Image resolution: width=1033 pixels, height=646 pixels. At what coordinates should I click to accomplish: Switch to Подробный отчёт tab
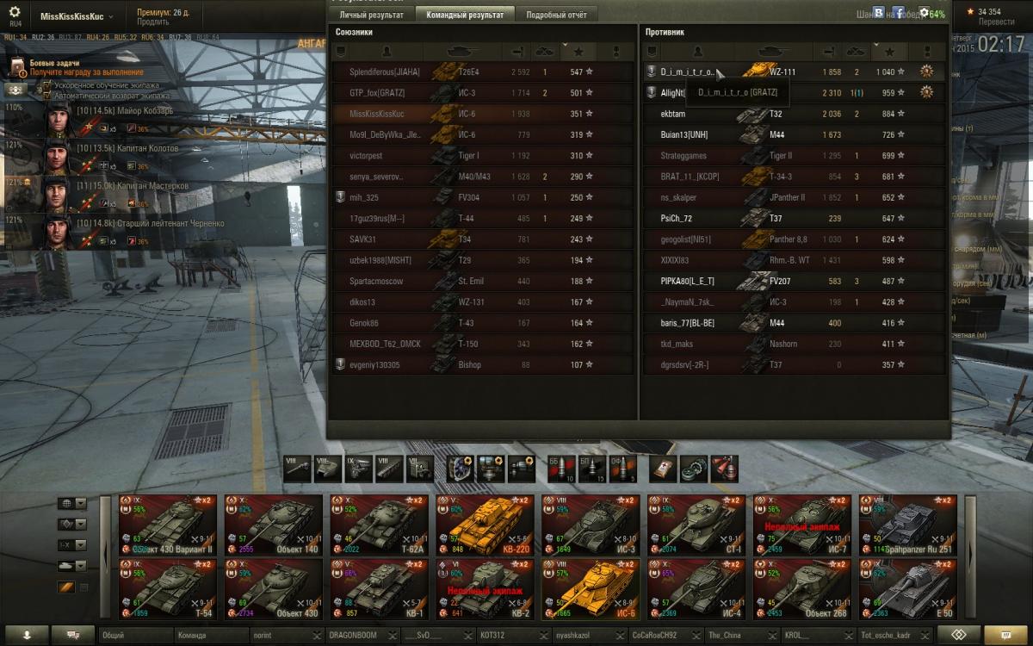coord(556,15)
